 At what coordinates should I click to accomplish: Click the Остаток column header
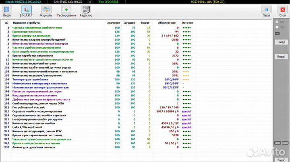pos(187,23)
